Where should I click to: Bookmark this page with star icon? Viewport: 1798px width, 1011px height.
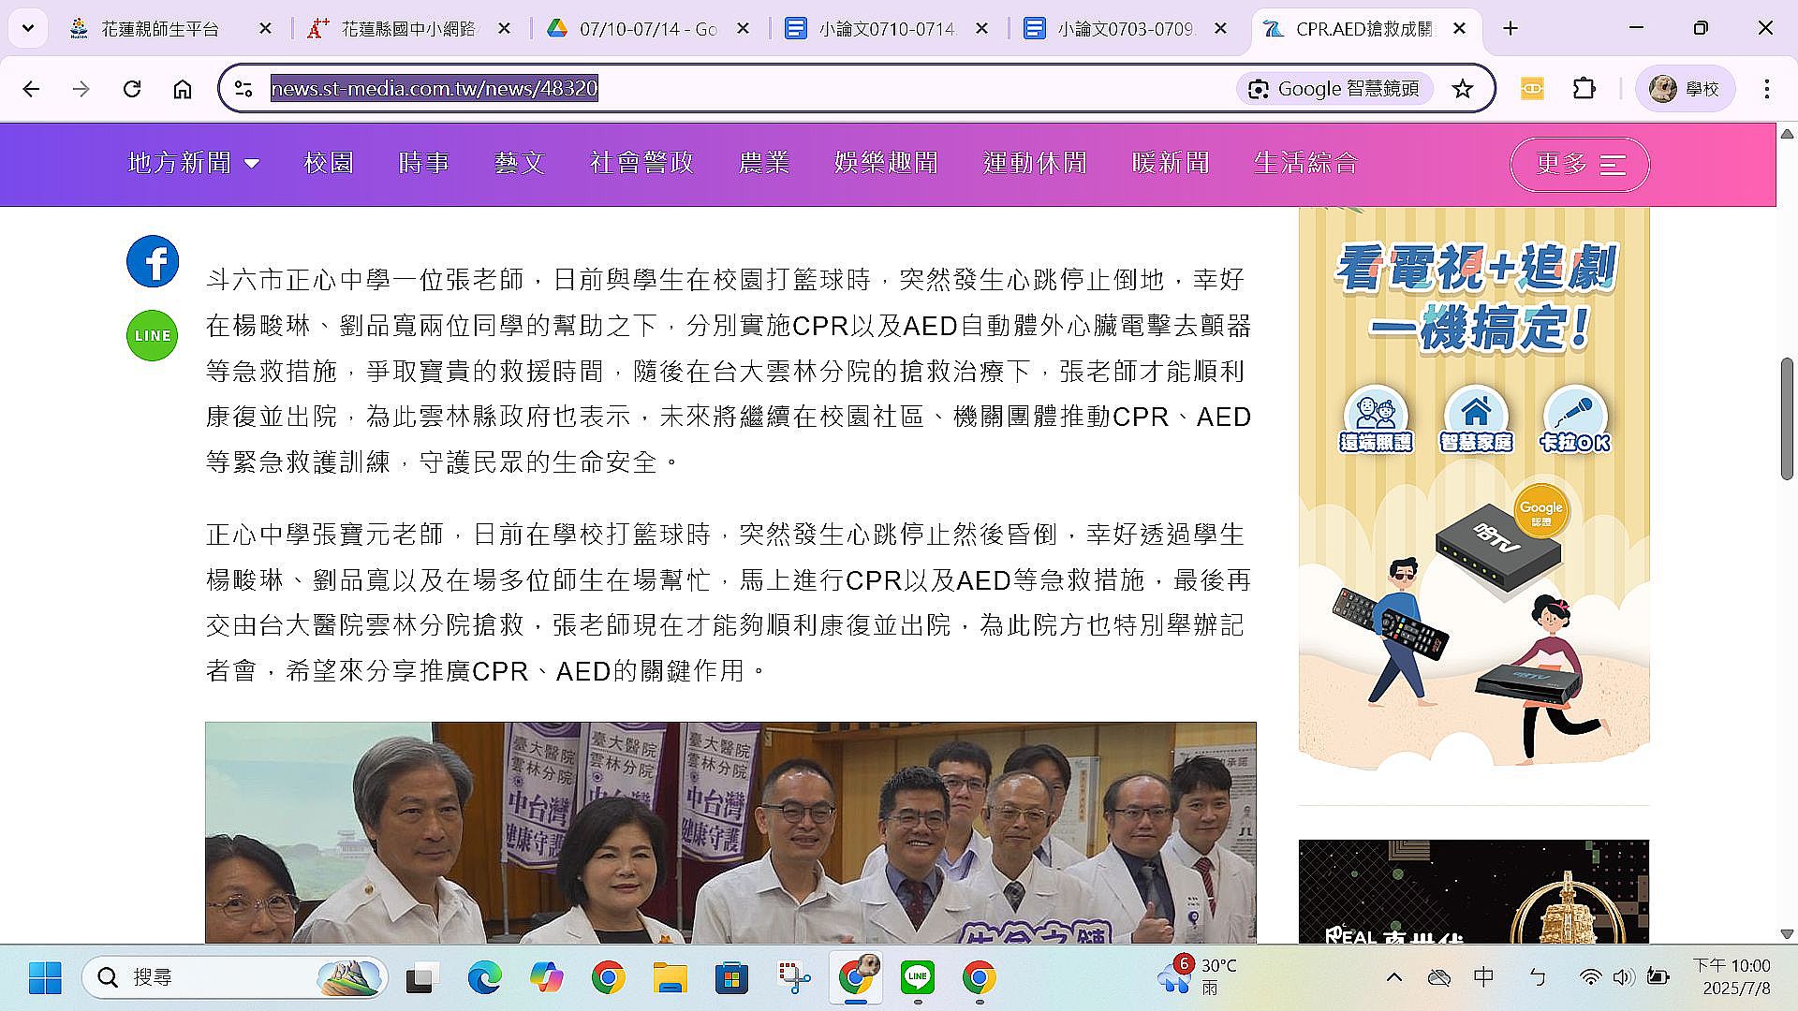click(1462, 89)
